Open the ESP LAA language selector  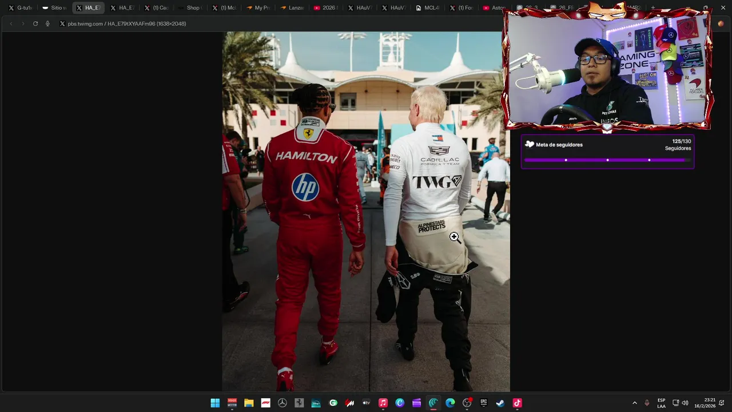[661, 403]
